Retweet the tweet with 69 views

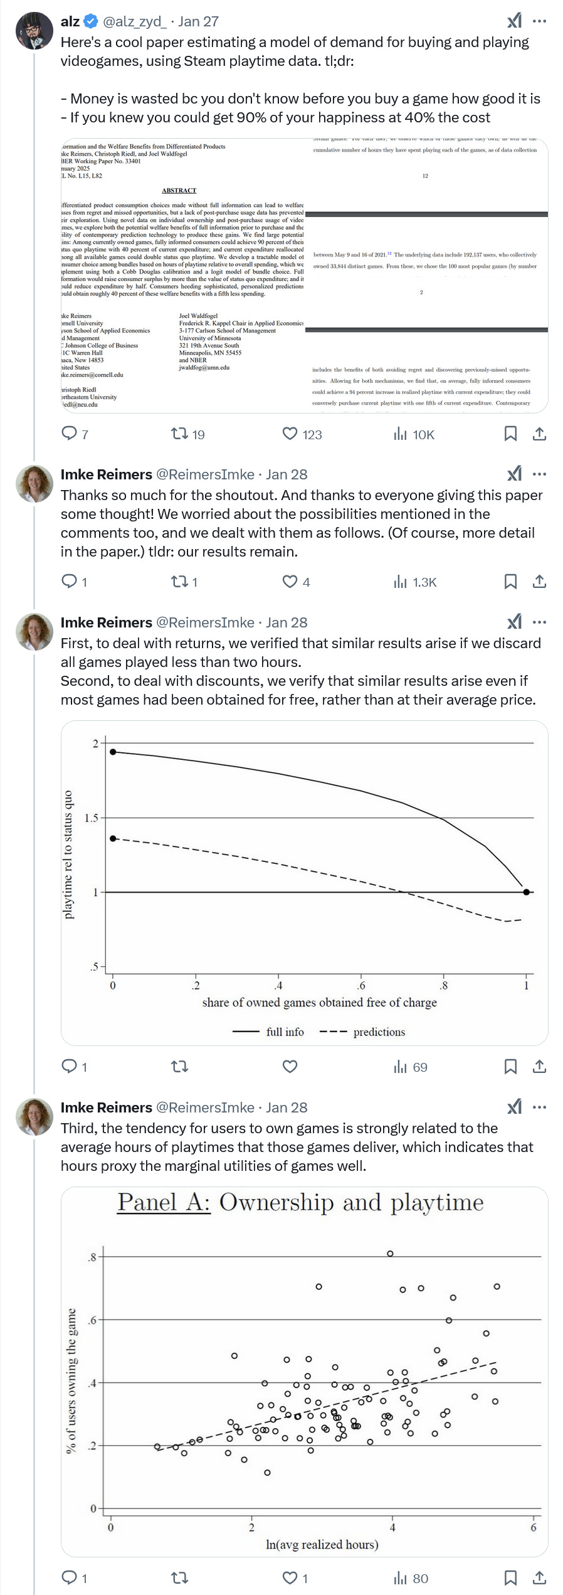coord(180,1067)
